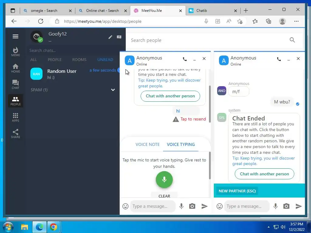Click the address bar URL
Screen dimensions: 311x233
103,22
